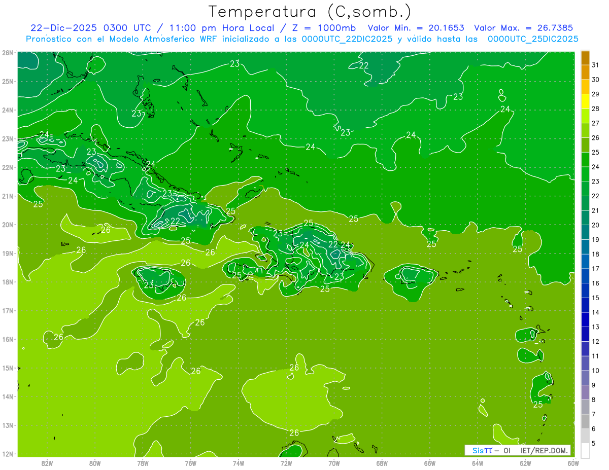
Task: Click the colorbar label '10'
Action: [596, 371]
